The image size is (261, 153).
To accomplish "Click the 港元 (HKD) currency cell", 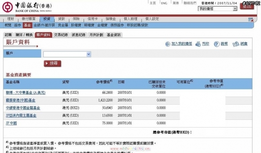I will click(71, 108).
